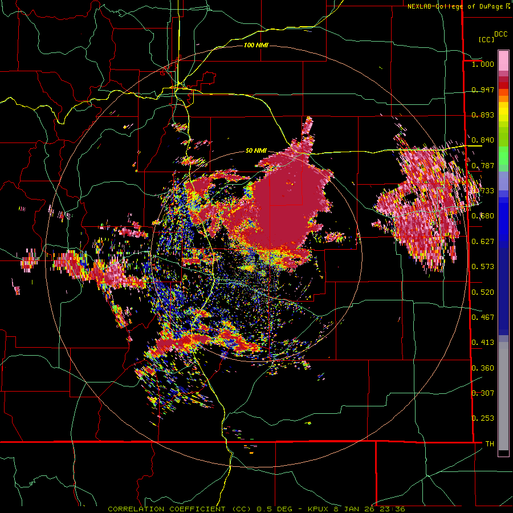The image size is (513, 513).
Task: Click the 0.573 scale value
Action: click(483, 267)
